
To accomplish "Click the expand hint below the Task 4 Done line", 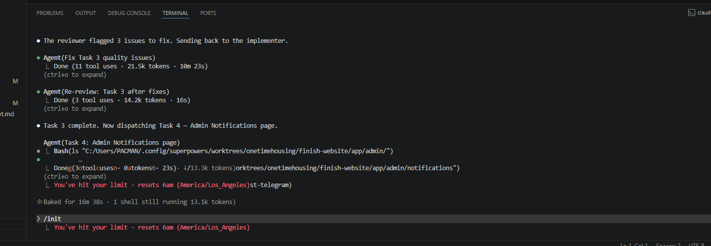I will 75,177.
